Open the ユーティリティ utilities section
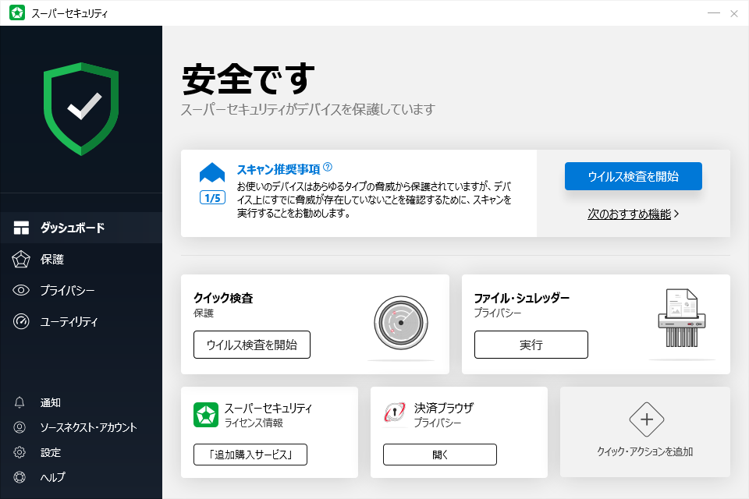This screenshot has width=749, height=499. coord(69,321)
